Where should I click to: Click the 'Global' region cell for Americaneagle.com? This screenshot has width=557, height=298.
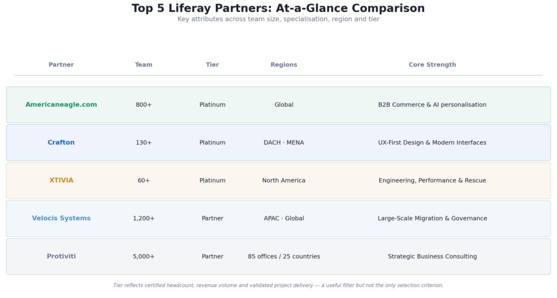(x=284, y=105)
